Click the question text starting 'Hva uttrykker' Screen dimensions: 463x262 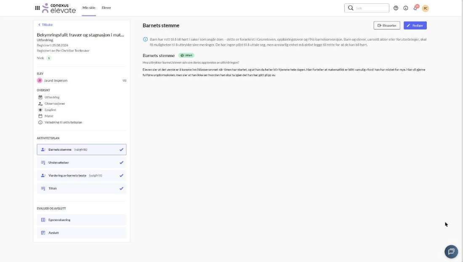tap(191, 63)
